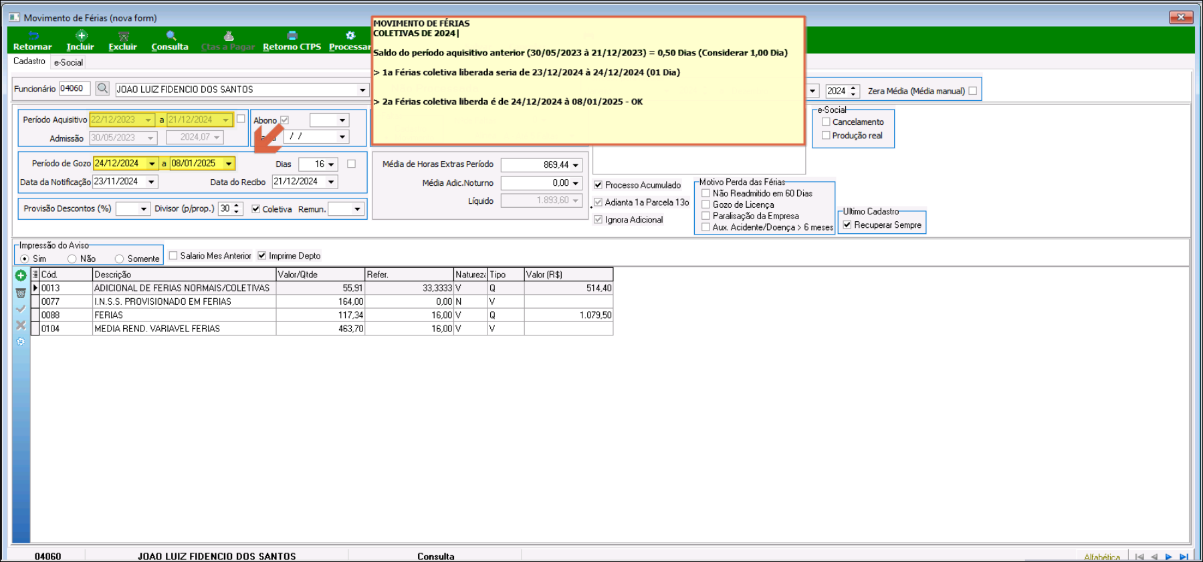
Task: Click the Excluir button label
Action: click(x=123, y=47)
